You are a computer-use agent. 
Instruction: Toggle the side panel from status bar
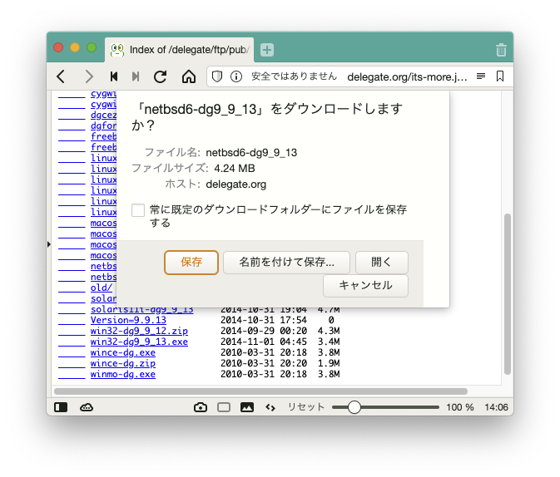coord(61,407)
